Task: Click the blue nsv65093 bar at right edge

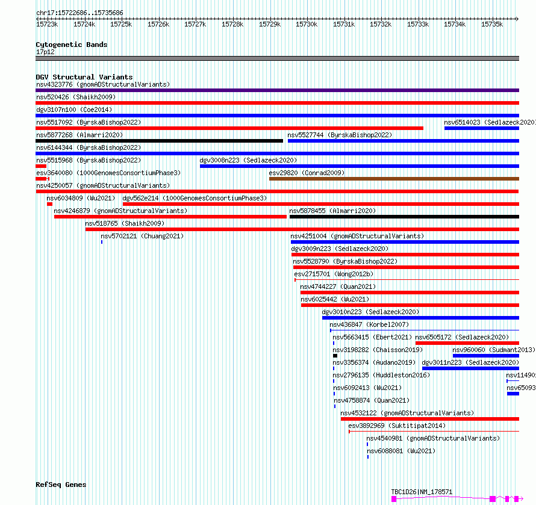Action: [x=513, y=394]
